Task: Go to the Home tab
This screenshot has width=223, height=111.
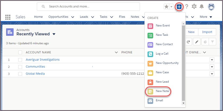Action: point(38,17)
